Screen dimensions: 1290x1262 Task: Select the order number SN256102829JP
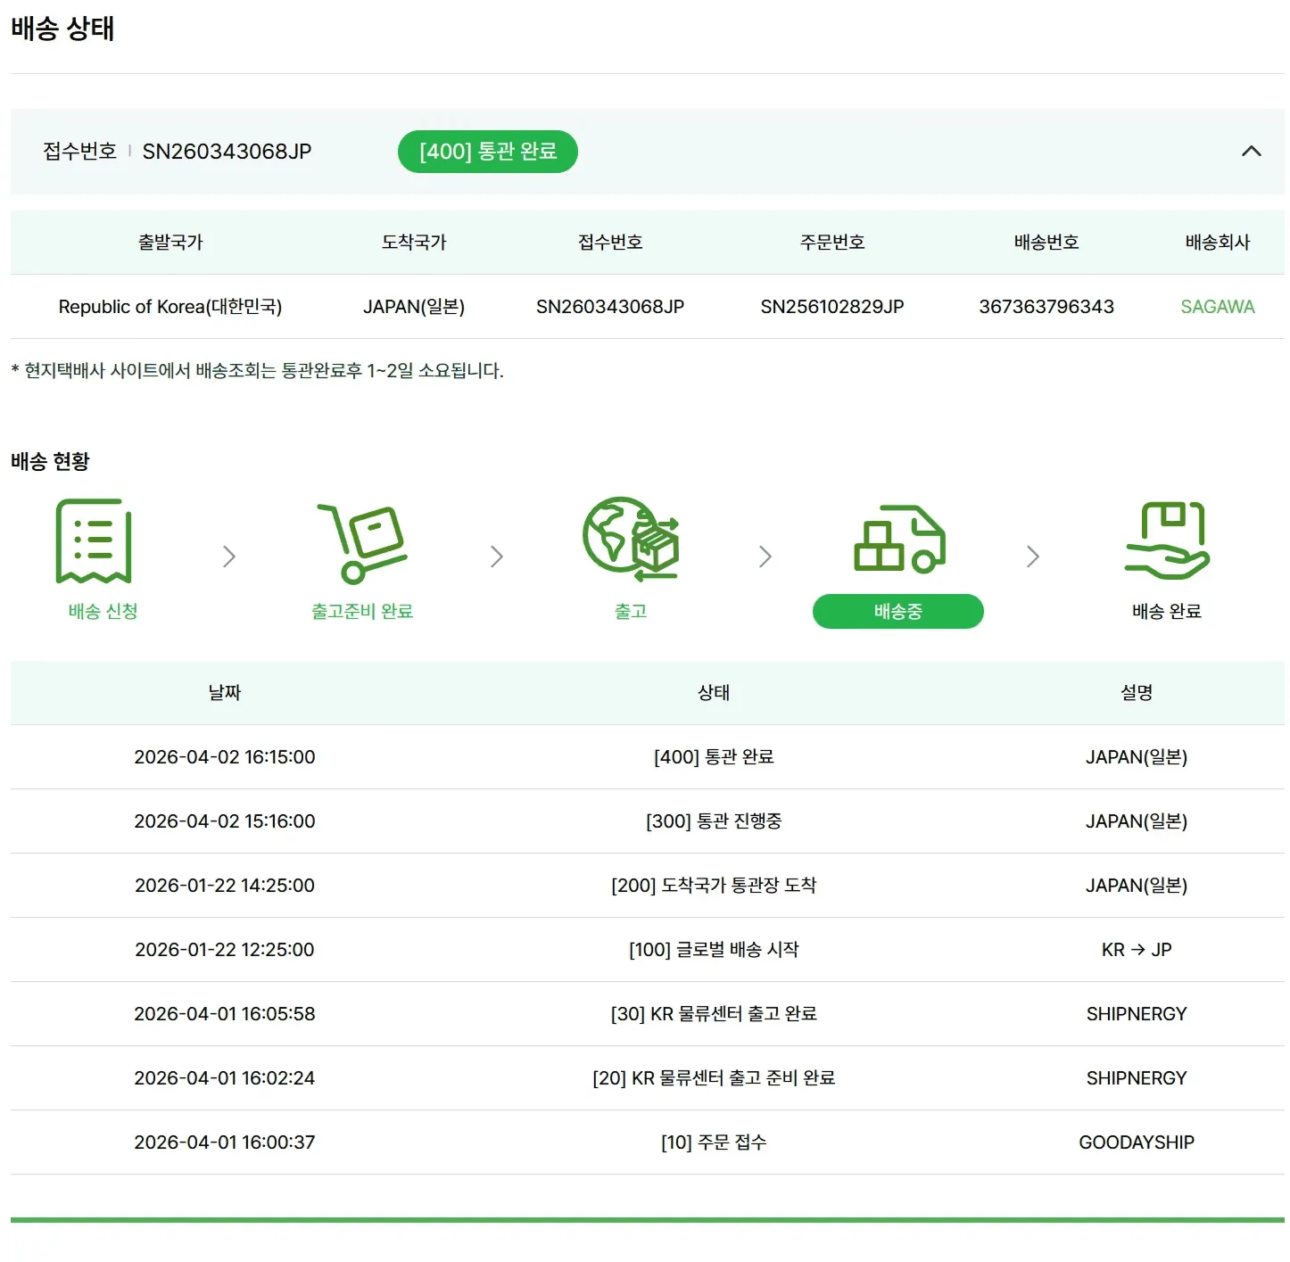[x=832, y=307]
